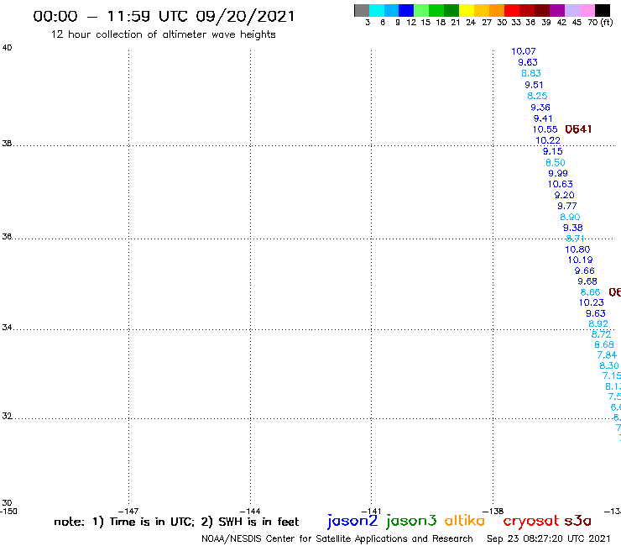Click the -138 longitude axis label

coord(493,511)
